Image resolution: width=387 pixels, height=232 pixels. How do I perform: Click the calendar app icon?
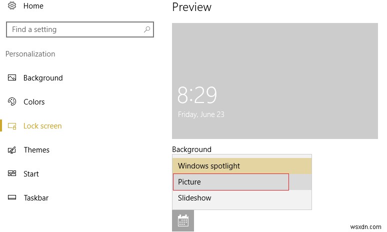(183, 221)
